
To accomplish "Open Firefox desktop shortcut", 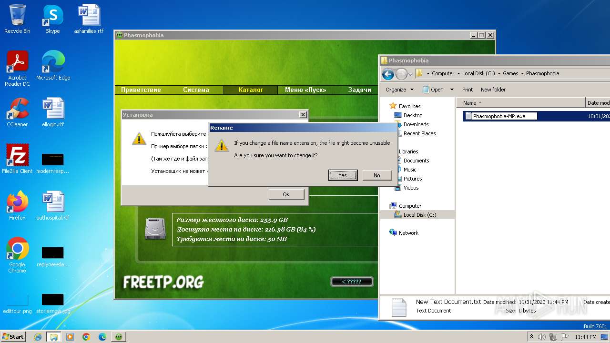I will (x=17, y=206).
